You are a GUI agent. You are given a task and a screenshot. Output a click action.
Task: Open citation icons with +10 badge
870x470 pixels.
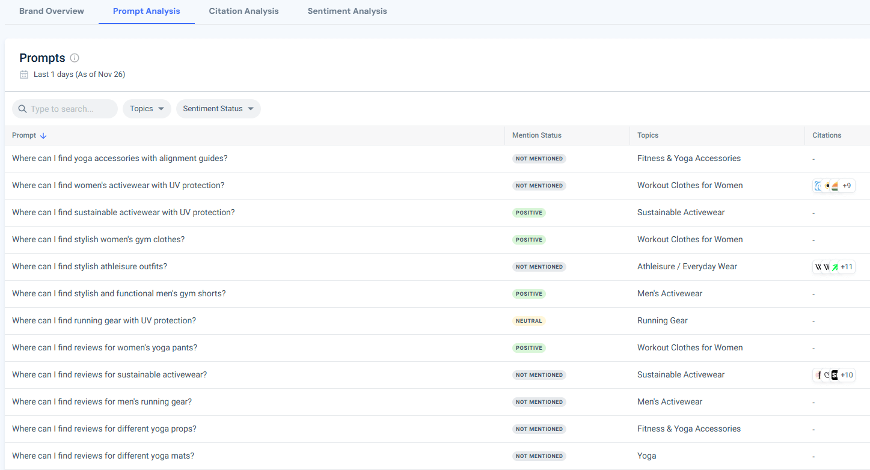point(834,375)
